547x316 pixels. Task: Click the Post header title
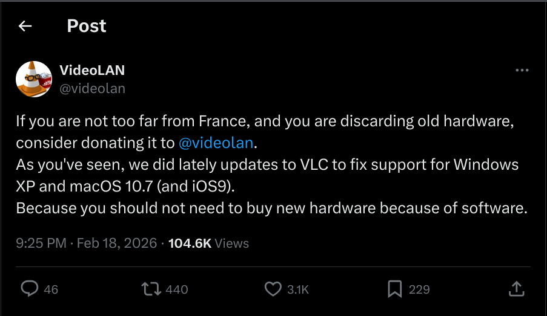pos(87,26)
